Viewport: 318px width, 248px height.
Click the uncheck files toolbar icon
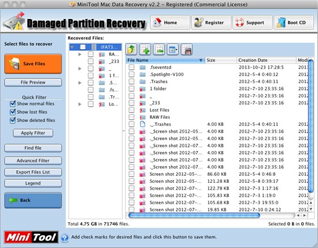click(159, 50)
